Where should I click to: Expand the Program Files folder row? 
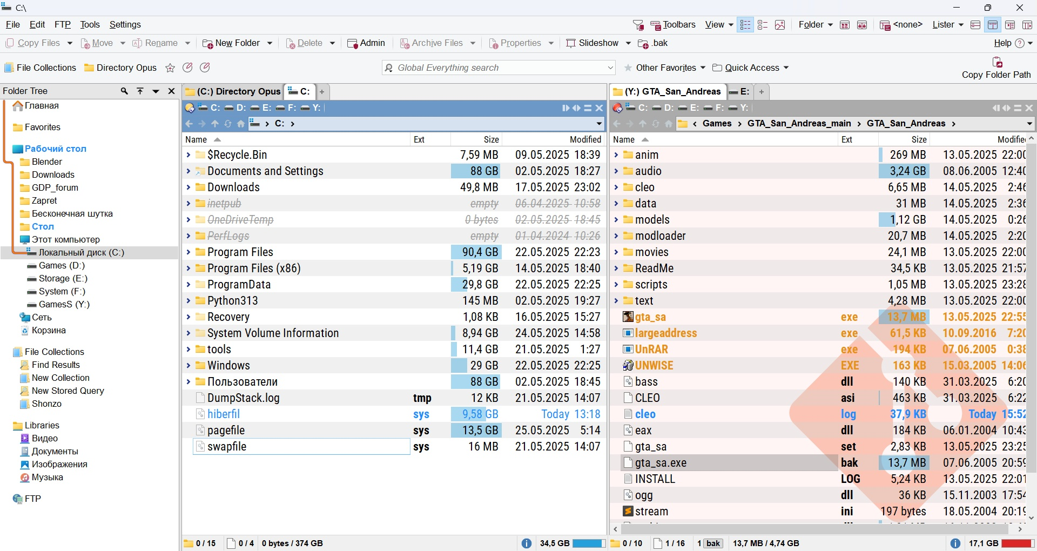tap(188, 252)
